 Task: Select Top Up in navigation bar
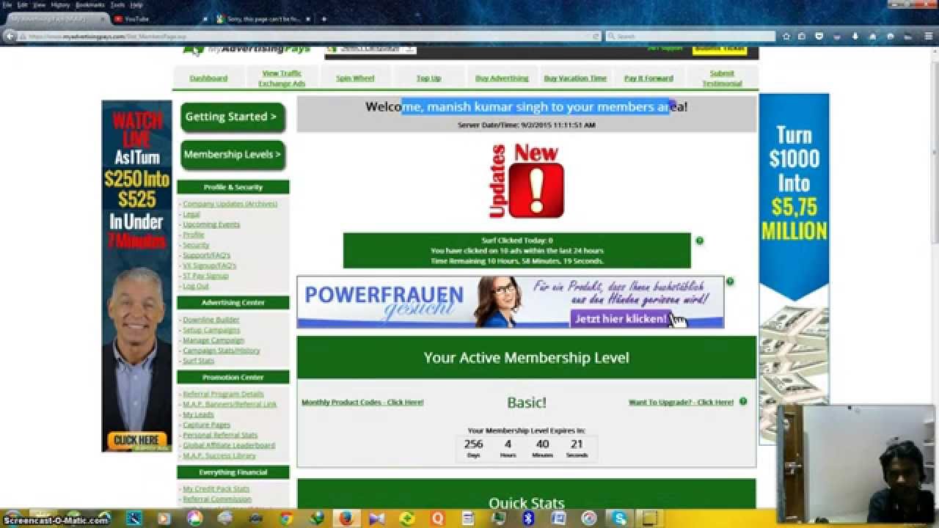click(428, 78)
